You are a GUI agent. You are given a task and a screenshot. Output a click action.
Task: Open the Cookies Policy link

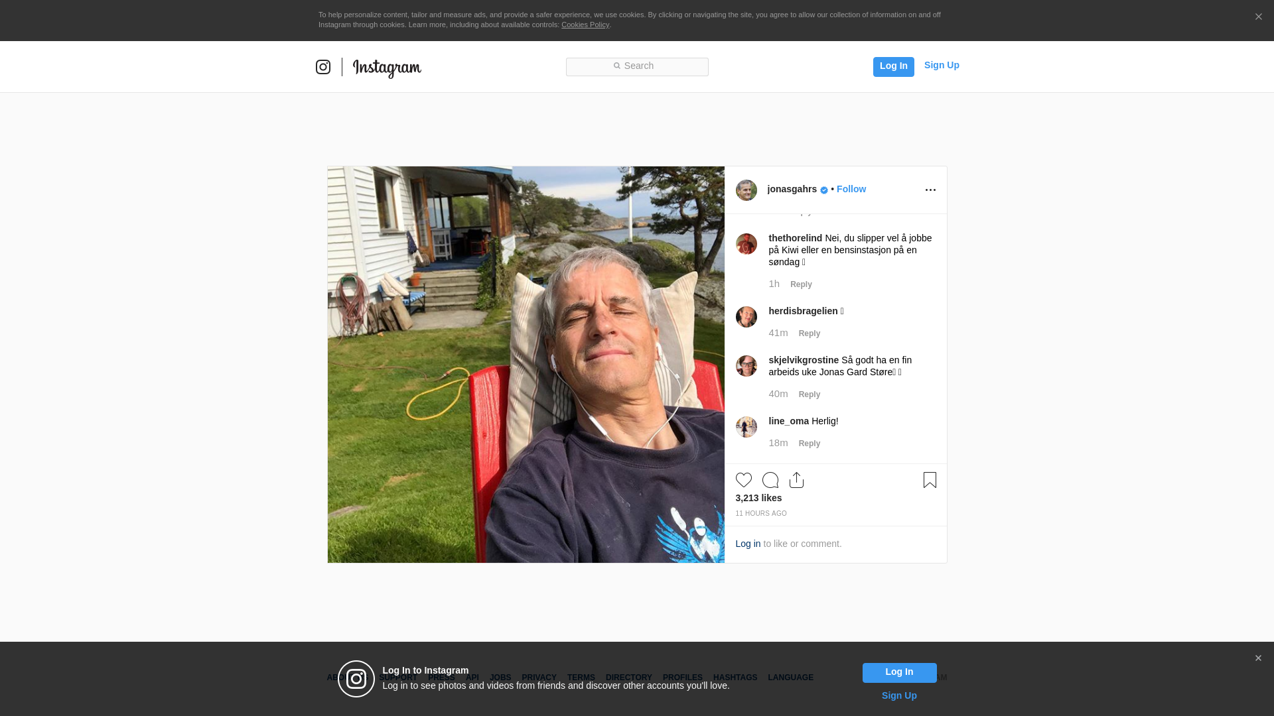point(585,25)
